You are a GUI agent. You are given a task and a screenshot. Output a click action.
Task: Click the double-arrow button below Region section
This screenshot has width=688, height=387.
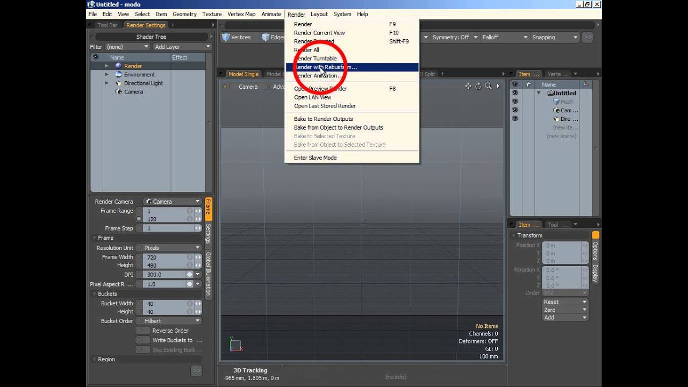tap(196, 370)
